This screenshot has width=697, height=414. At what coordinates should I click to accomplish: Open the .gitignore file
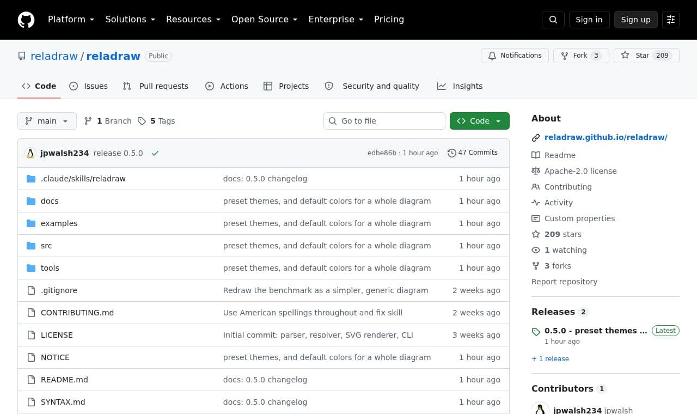click(59, 290)
